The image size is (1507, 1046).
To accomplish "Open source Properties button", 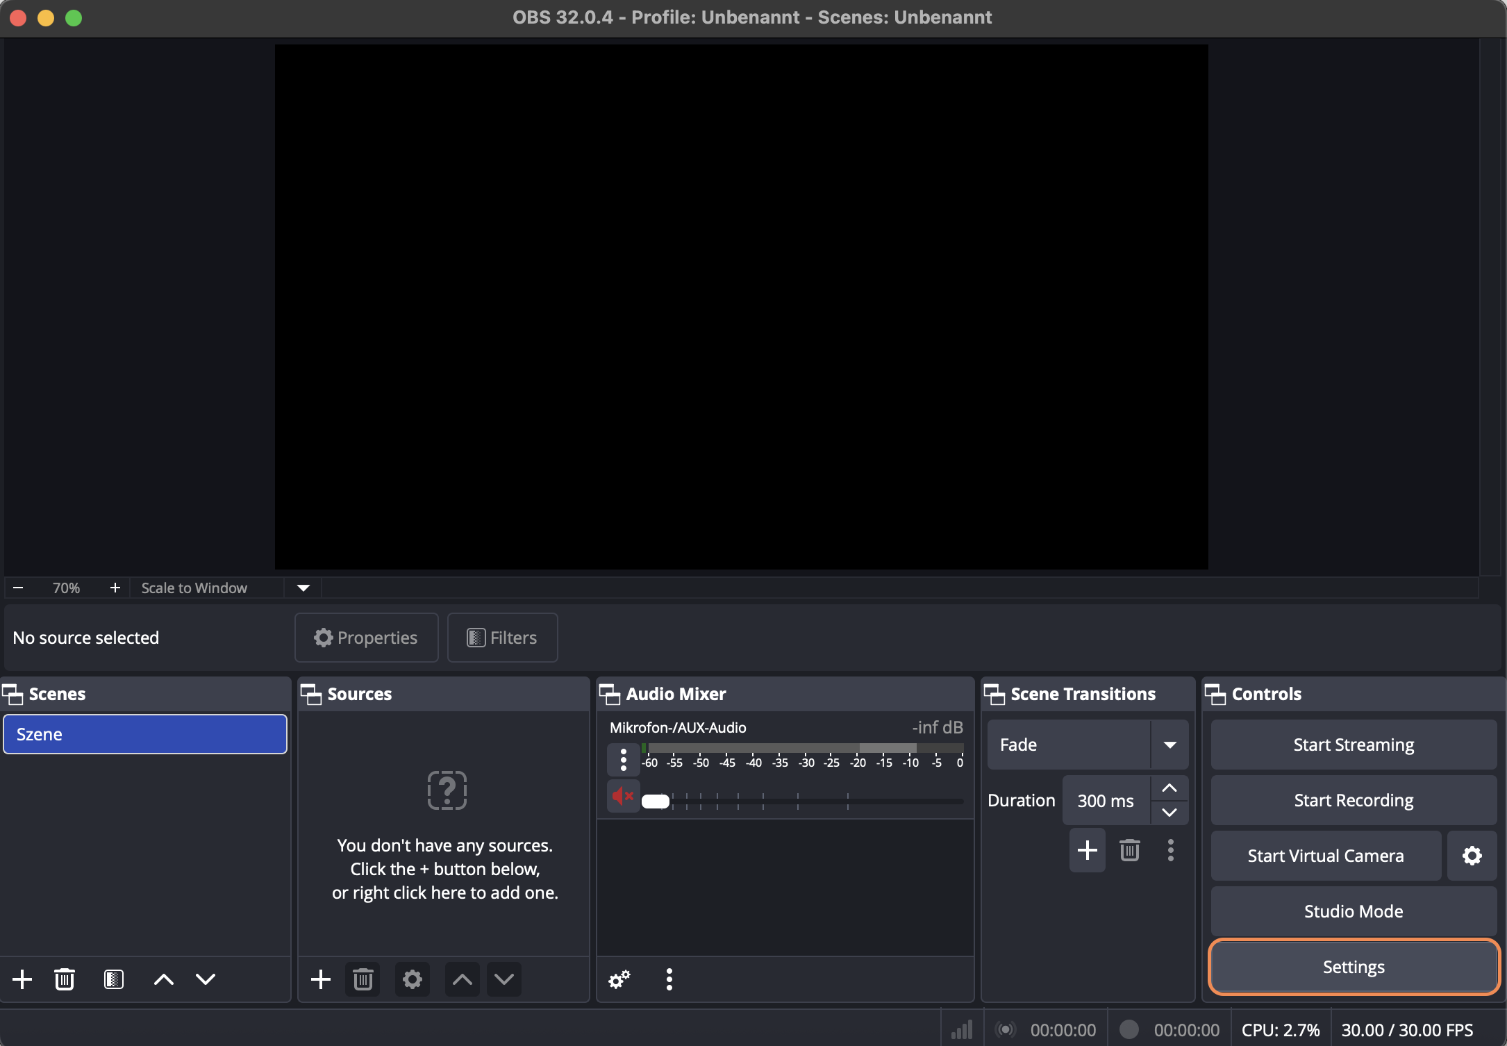I will (367, 638).
